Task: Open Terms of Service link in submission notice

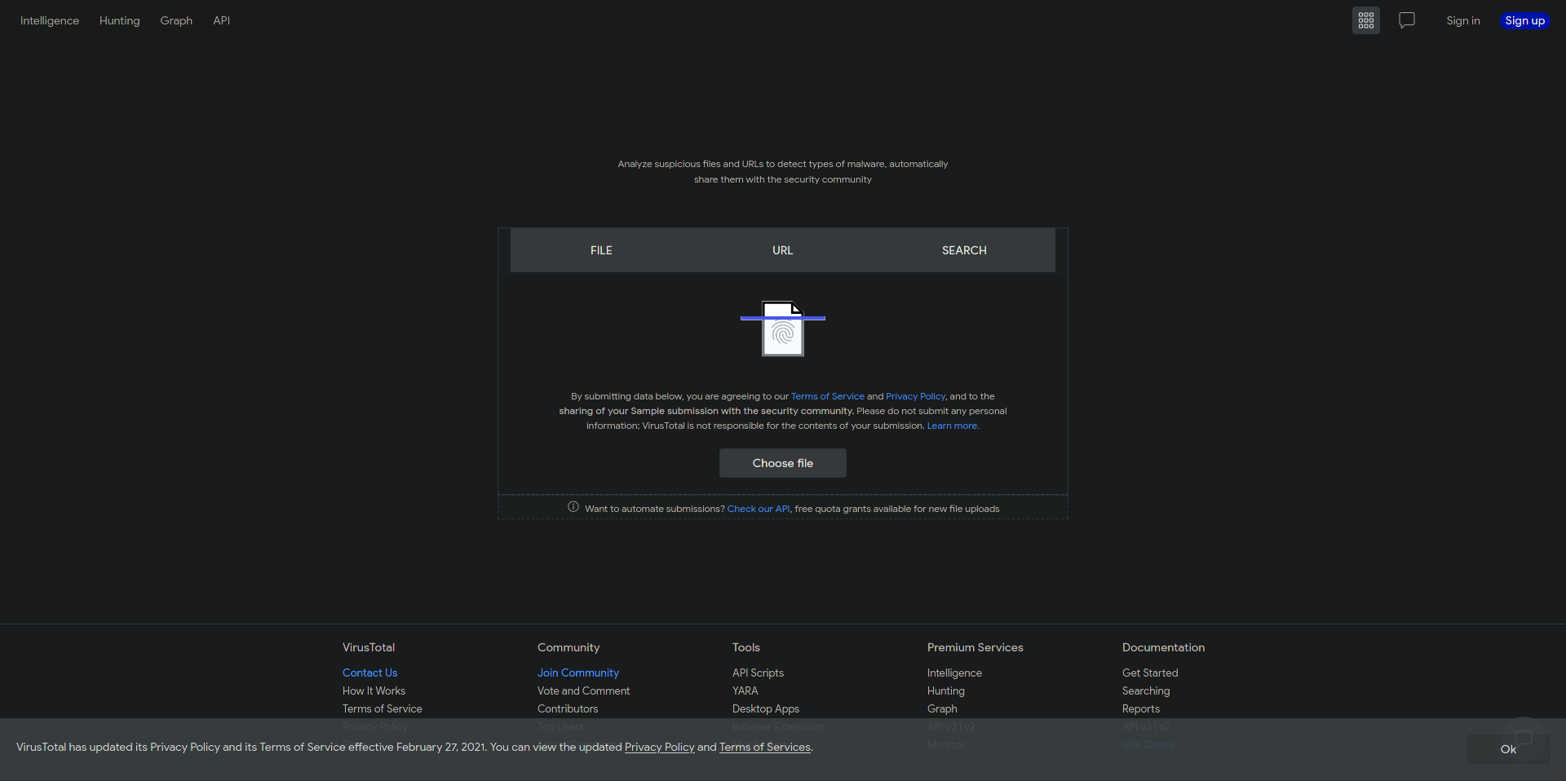Action: [x=828, y=396]
